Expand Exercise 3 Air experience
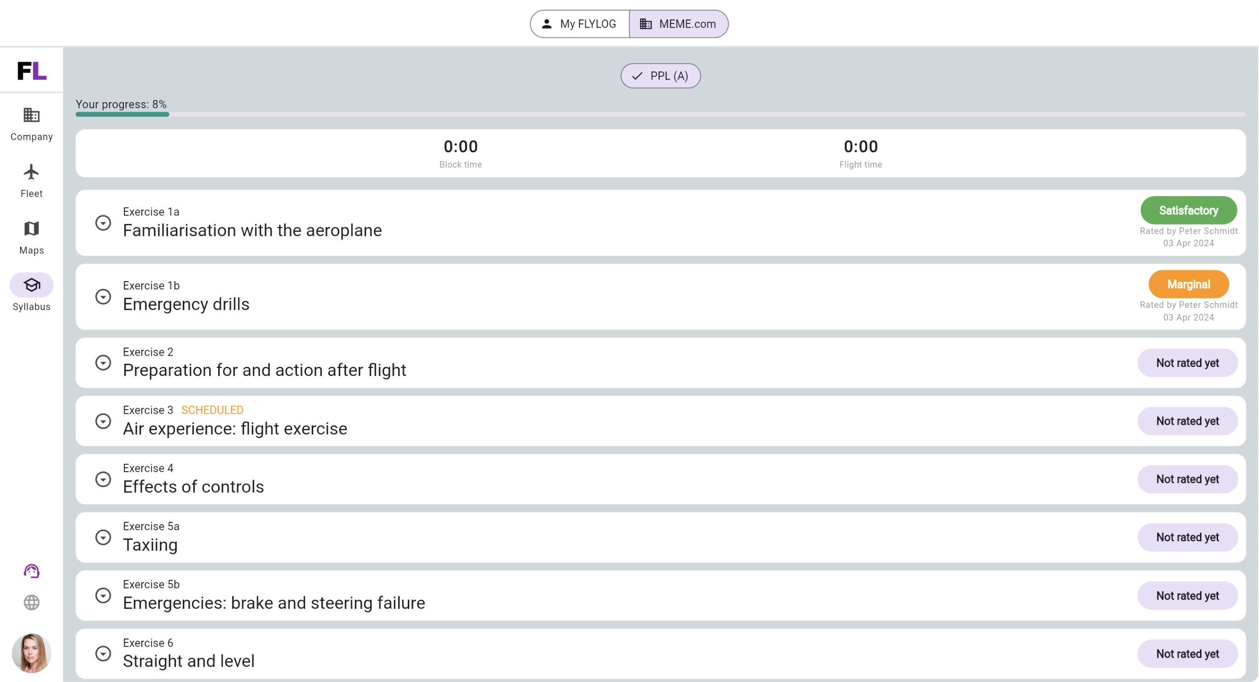The image size is (1259, 682). click(x=103, y=421)
